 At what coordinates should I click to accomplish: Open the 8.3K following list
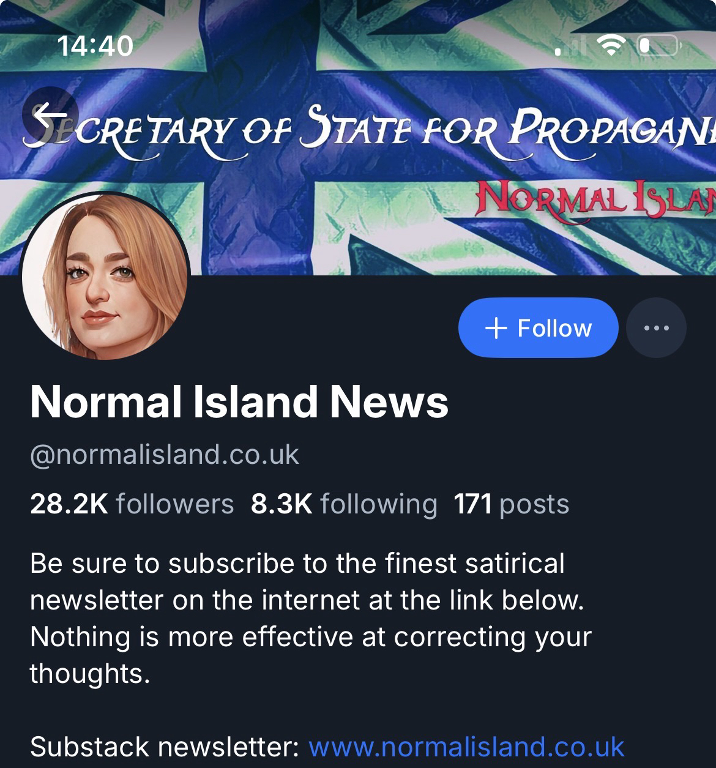[344, 504]
